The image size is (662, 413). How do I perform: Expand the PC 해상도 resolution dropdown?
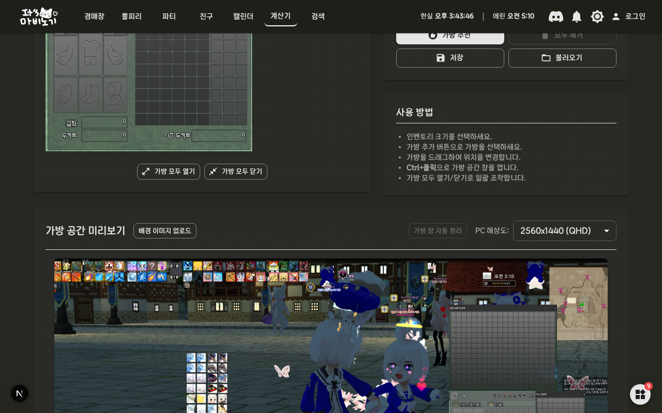(x=565, y=231)
